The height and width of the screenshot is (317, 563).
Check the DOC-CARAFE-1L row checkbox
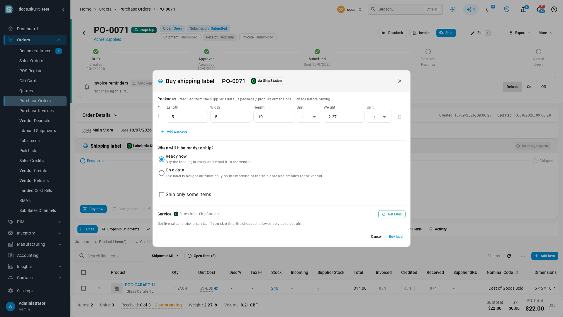[x=84, y=288]
